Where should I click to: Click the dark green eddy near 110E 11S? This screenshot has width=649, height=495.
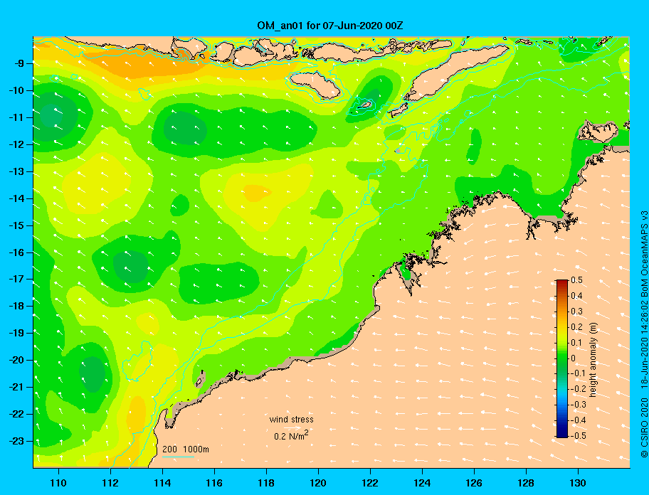(x=53, y=115)
